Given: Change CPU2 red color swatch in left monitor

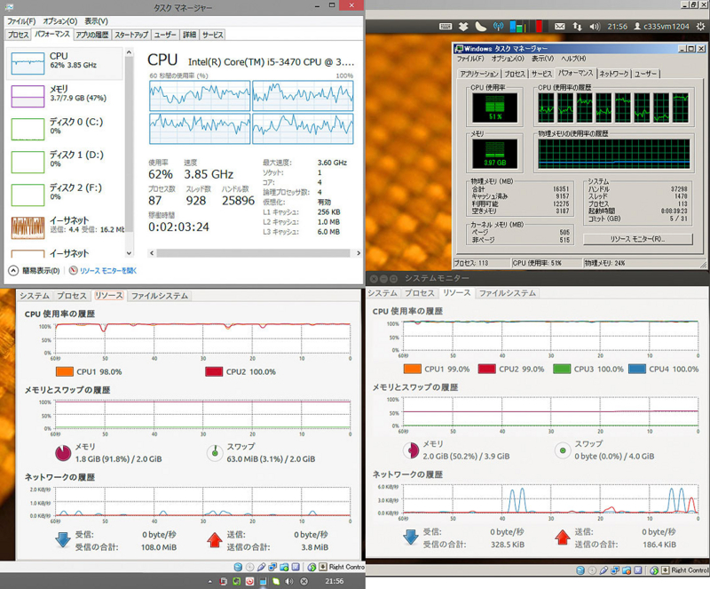Looking at the screenshot, I should tap(214, 372).
